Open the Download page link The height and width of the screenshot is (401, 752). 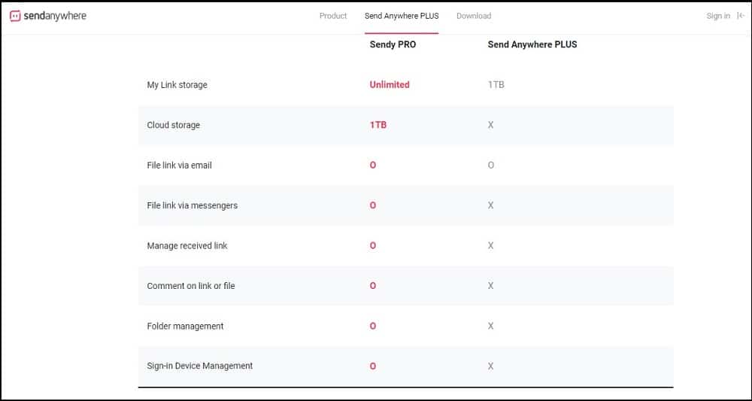pos(474,16)
